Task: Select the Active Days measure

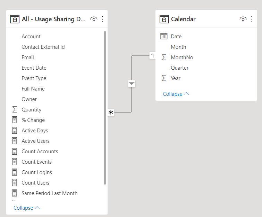Action: coord(35,131)
